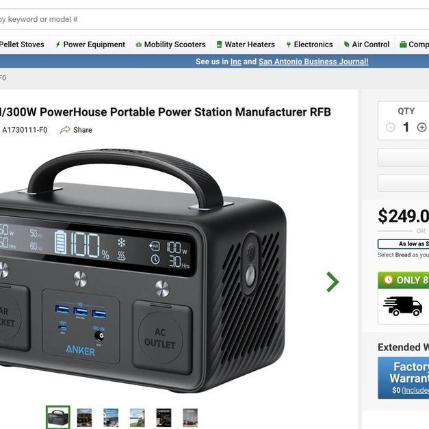Image resolution: width=429 pixels, height=429 pixels.
Task: Click the Share arrow icon
Action: [65, 130]
